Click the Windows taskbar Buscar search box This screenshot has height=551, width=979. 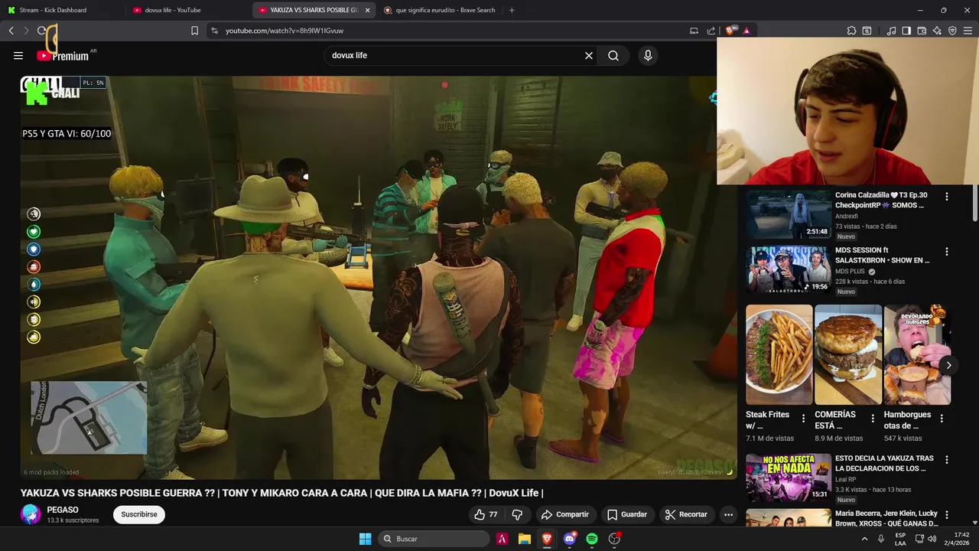pyautogui.click(x=434, y=539)
